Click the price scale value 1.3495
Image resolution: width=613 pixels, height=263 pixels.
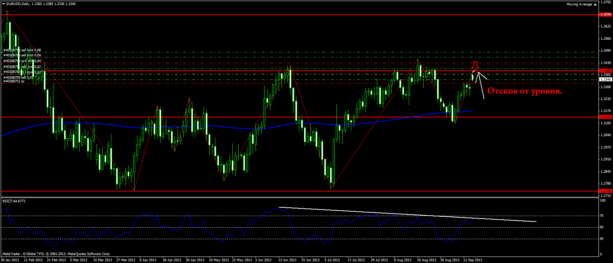click(606, 51)
